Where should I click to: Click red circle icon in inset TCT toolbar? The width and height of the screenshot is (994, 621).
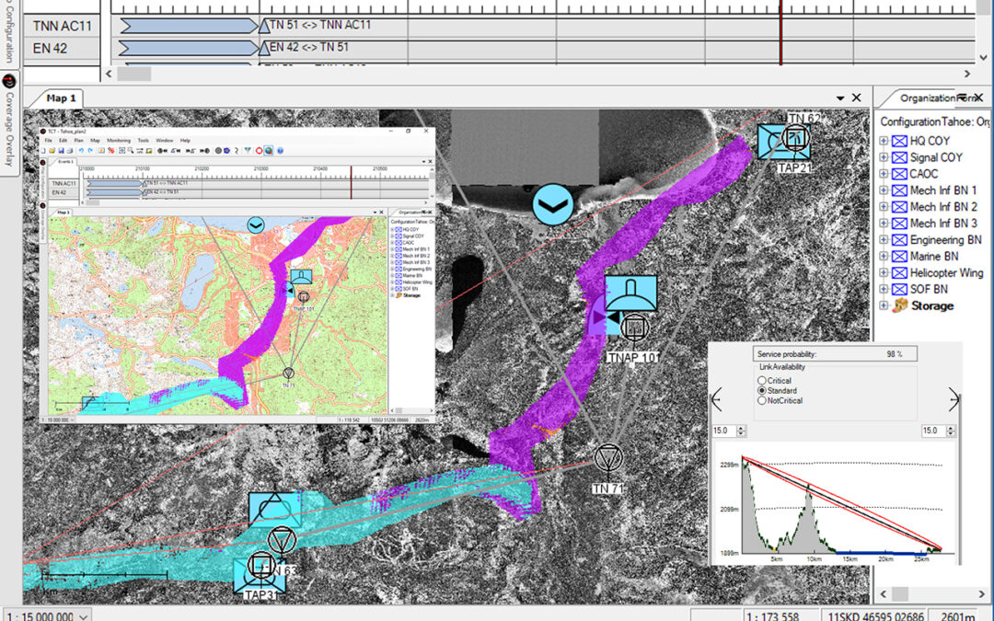(259, 151)
